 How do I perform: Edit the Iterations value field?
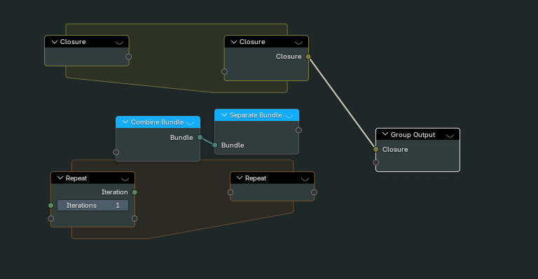pos(92,206)
